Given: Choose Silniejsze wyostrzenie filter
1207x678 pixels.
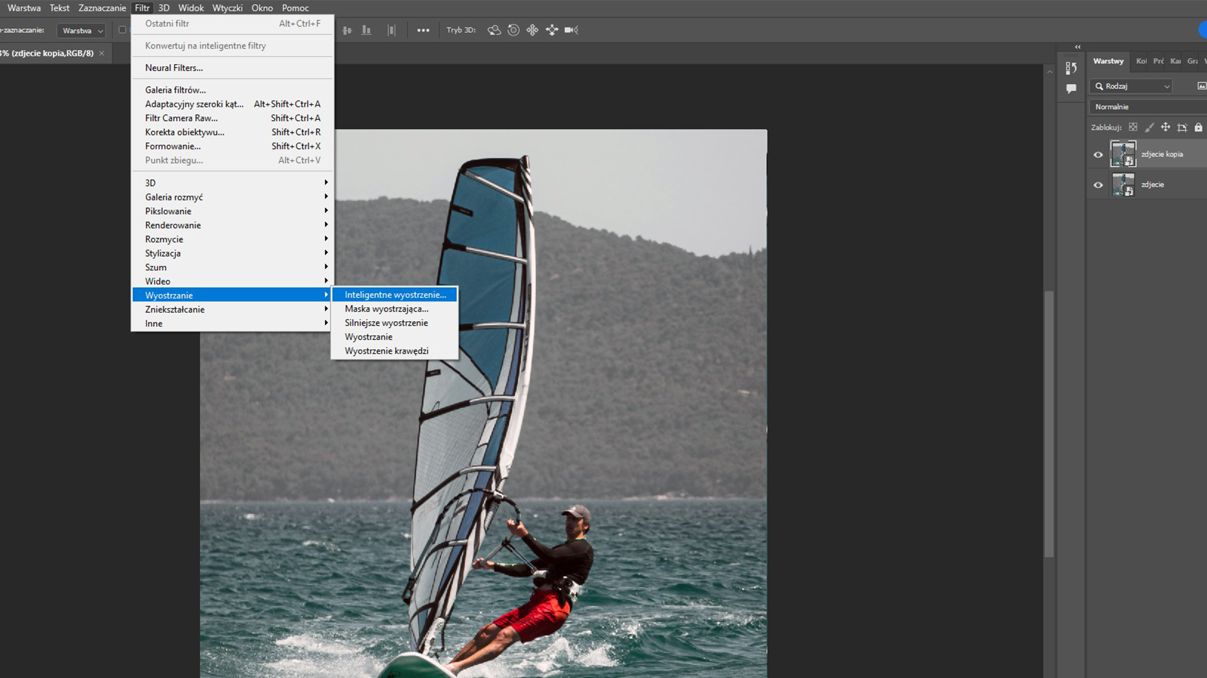Looking at the screenshot, I should point(394,323).
